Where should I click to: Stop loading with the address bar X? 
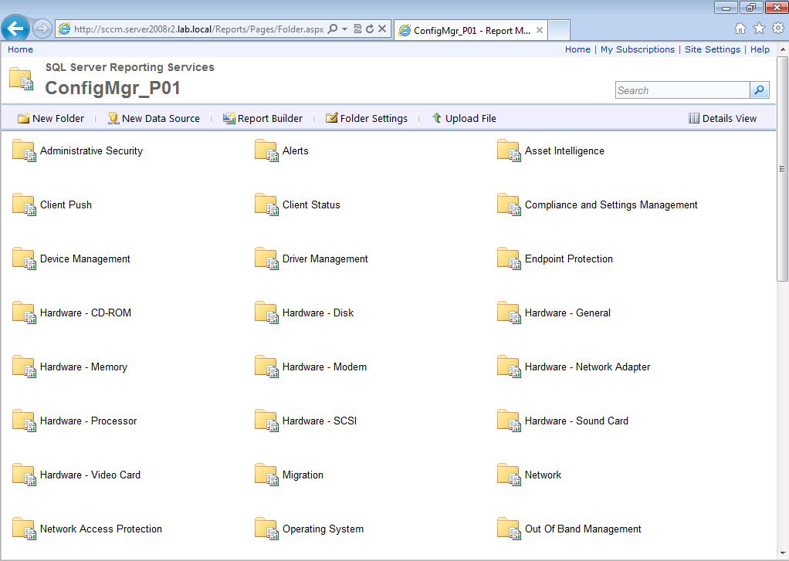382,29
